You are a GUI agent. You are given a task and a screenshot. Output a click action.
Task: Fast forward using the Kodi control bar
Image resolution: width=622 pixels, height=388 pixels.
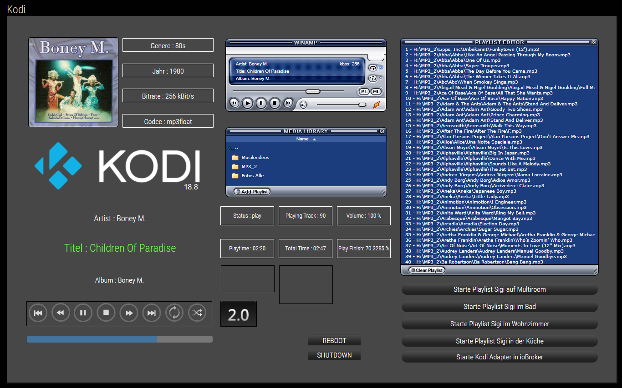[x=129, y=313]
